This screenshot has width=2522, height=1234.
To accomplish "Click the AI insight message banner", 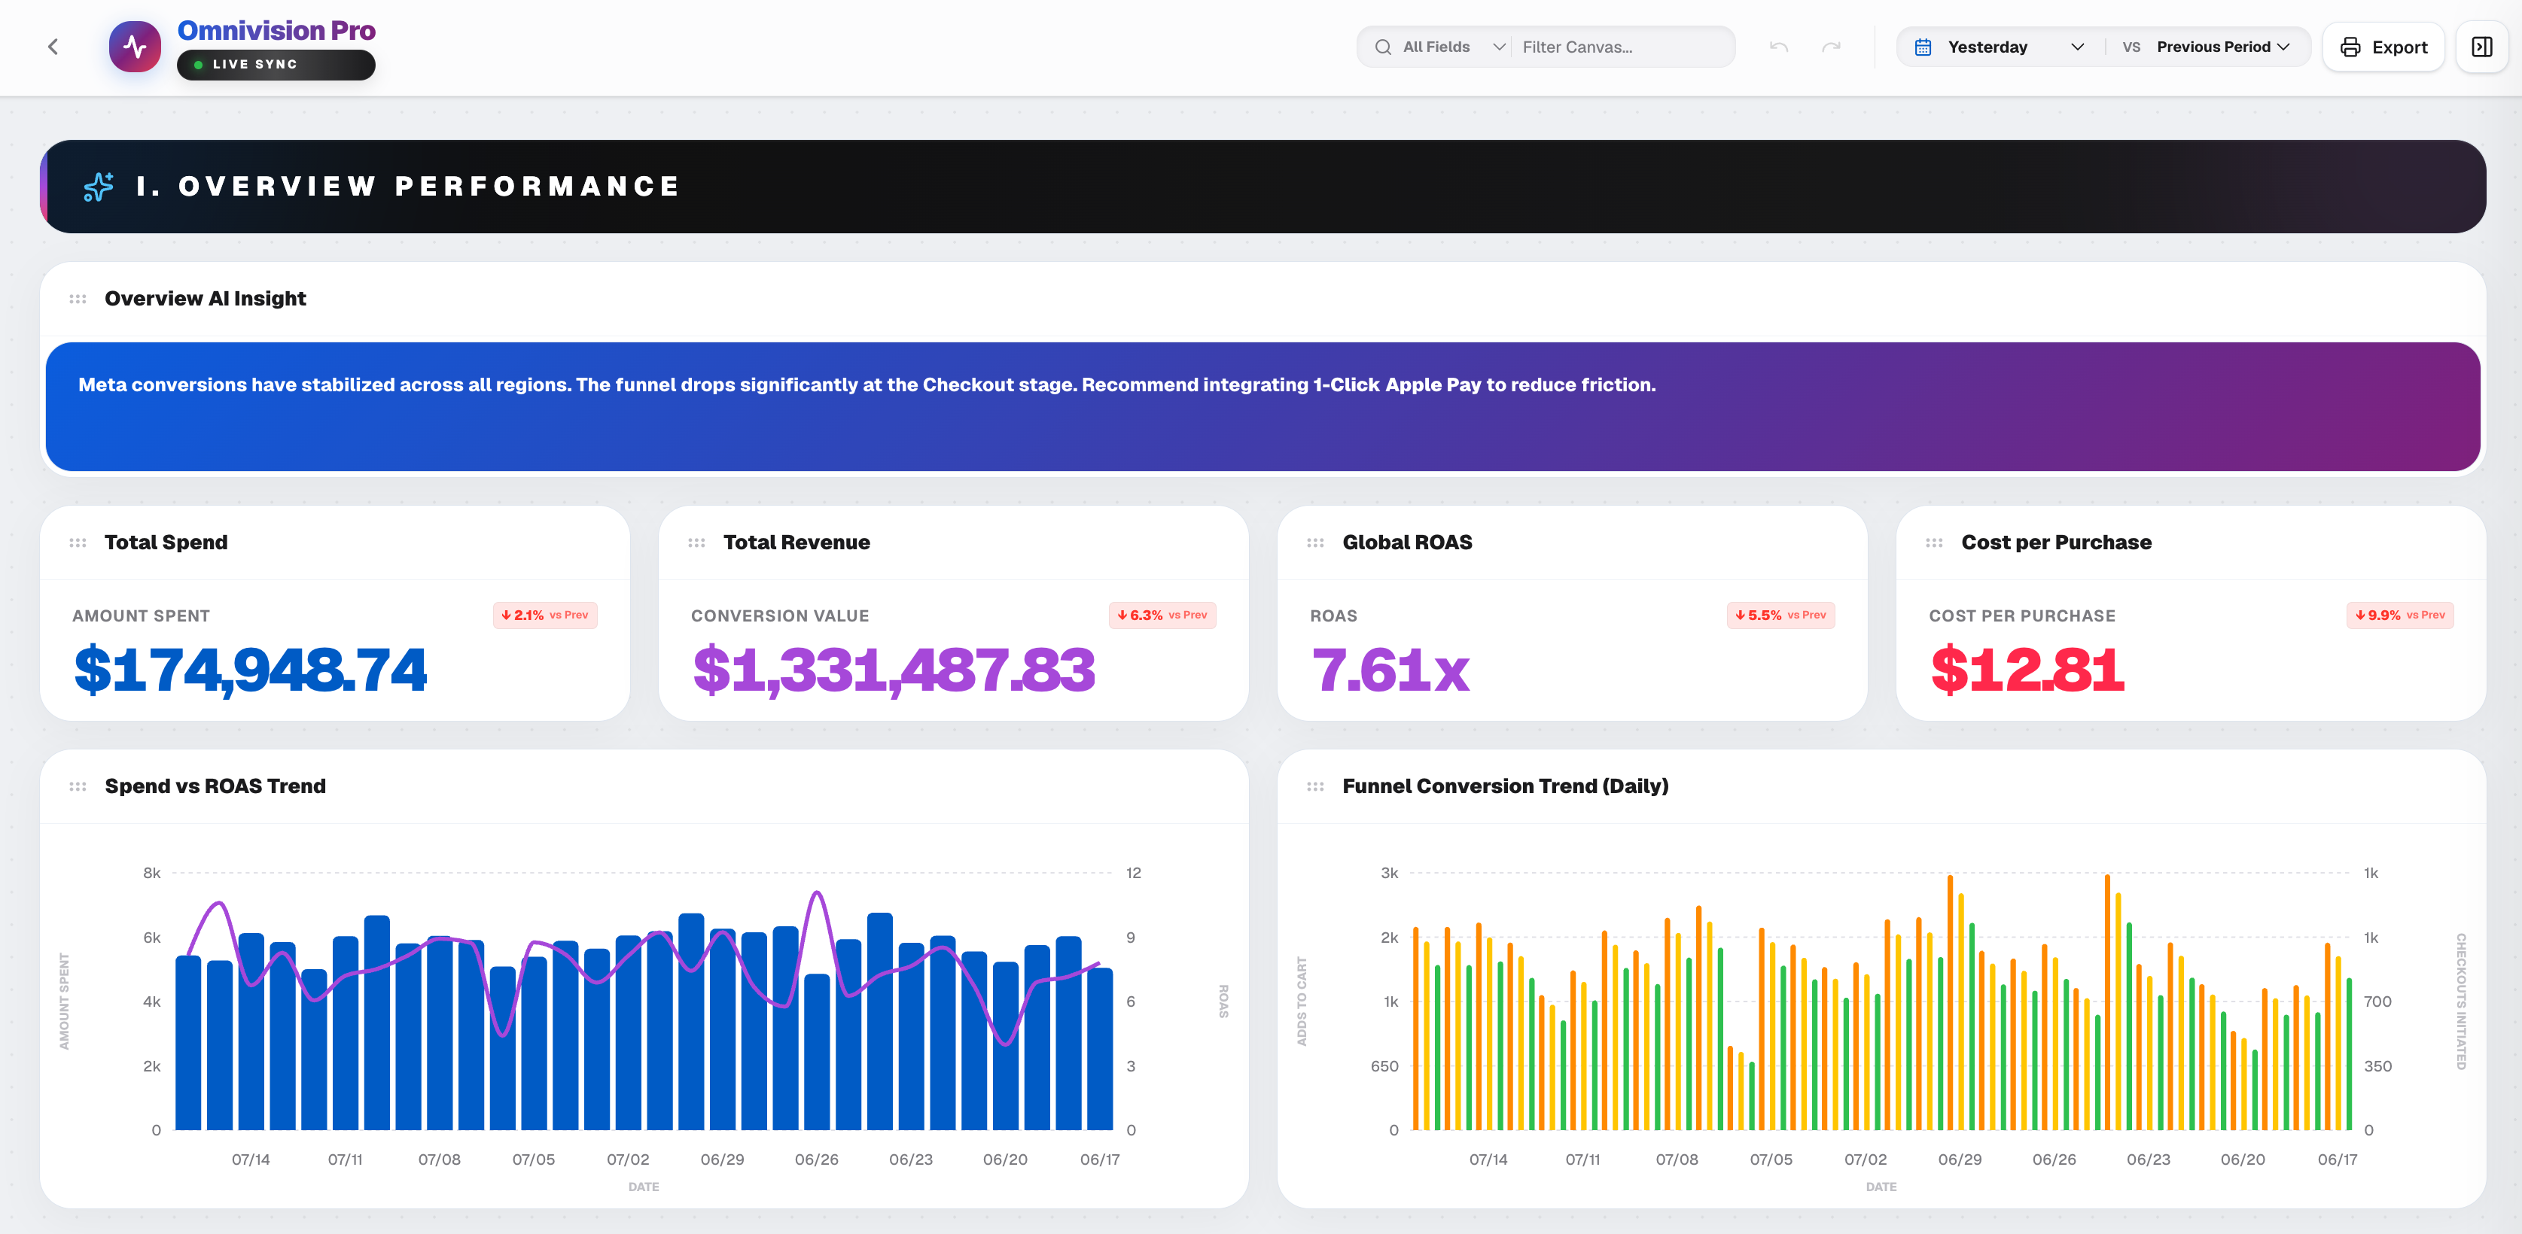I will (x=1263, y=406).
